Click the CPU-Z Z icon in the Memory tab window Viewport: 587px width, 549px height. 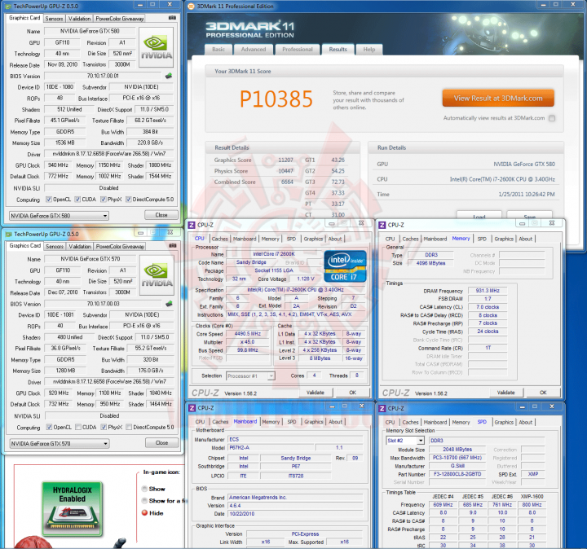[x=382, y=225]
